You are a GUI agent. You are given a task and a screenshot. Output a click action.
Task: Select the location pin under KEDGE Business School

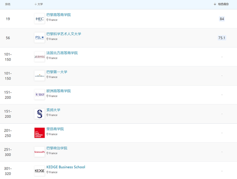coord(47,172)
